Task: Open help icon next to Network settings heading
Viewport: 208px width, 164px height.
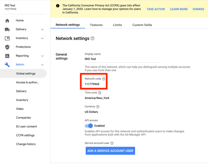Action: point(93,38)
